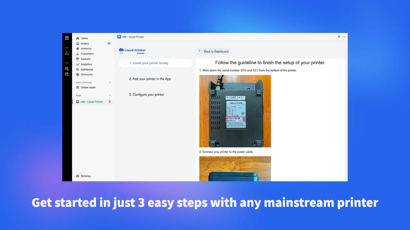Click the Analytics menu label
Viewport: 410px width, 230px height.
86,64
